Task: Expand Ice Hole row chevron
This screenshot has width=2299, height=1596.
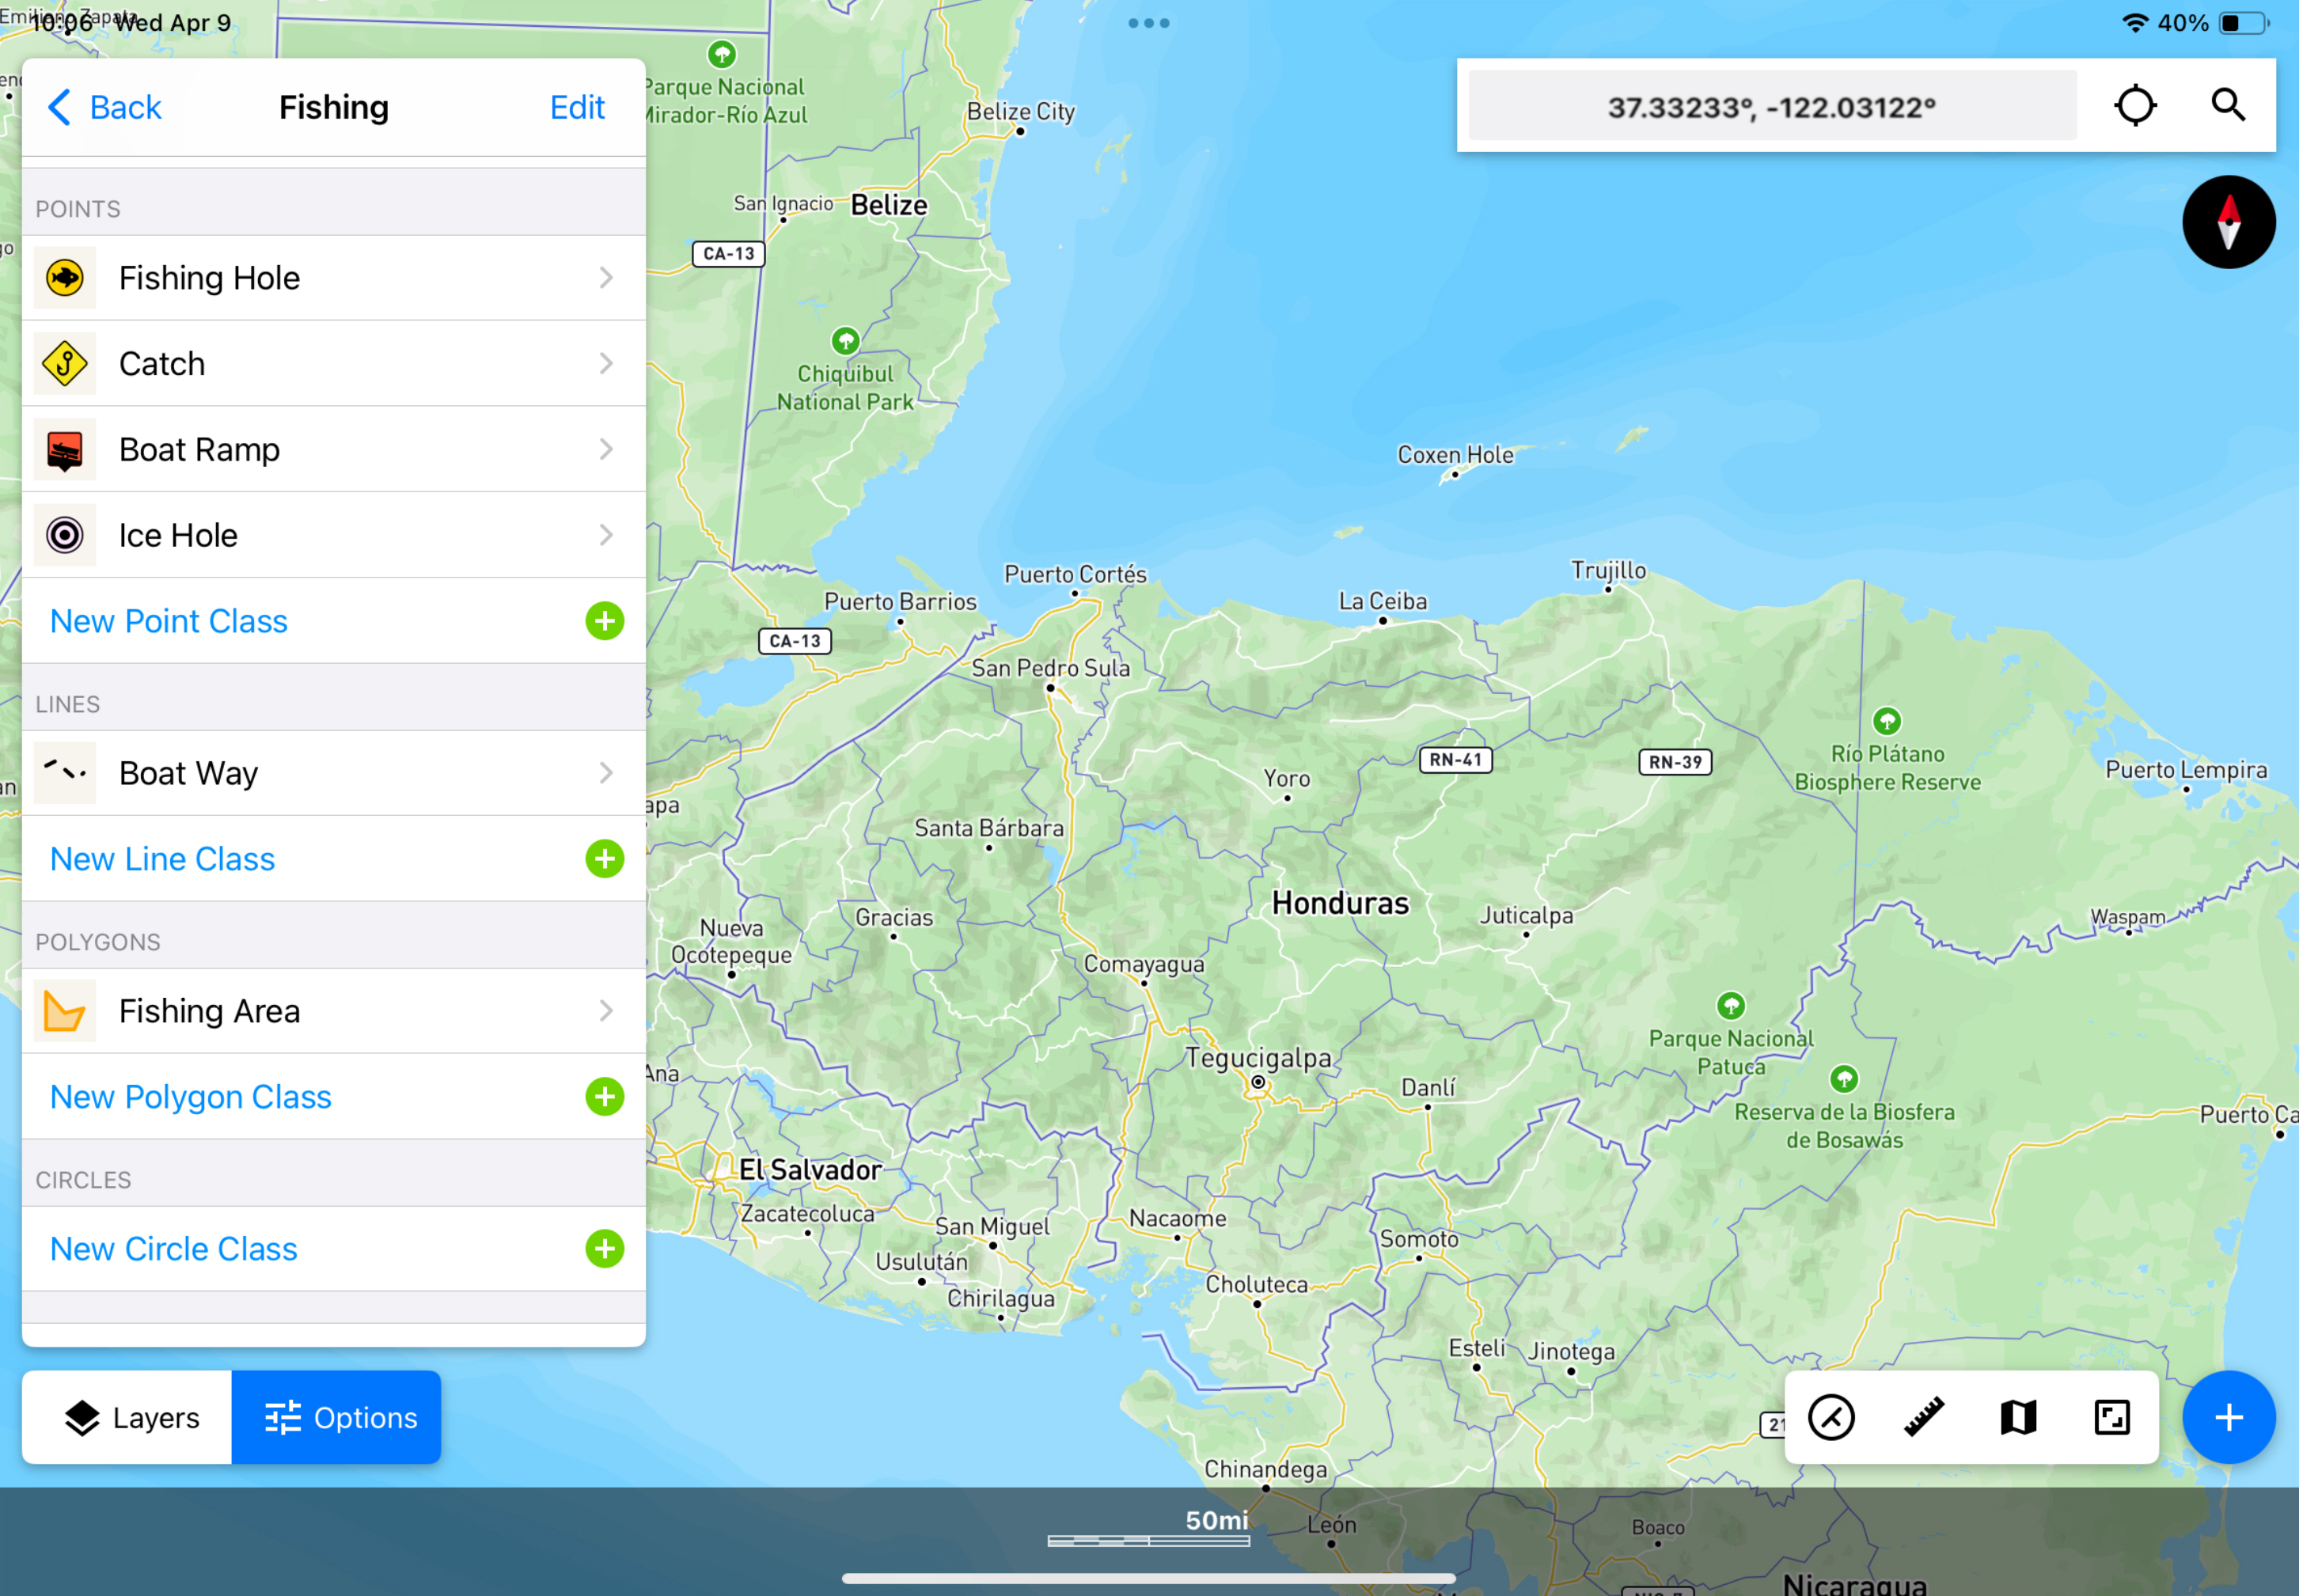Action: 606,536
